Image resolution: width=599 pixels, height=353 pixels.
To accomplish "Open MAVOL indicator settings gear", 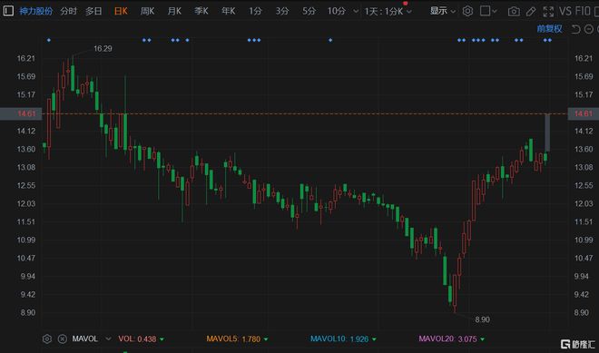I will 47,338.
